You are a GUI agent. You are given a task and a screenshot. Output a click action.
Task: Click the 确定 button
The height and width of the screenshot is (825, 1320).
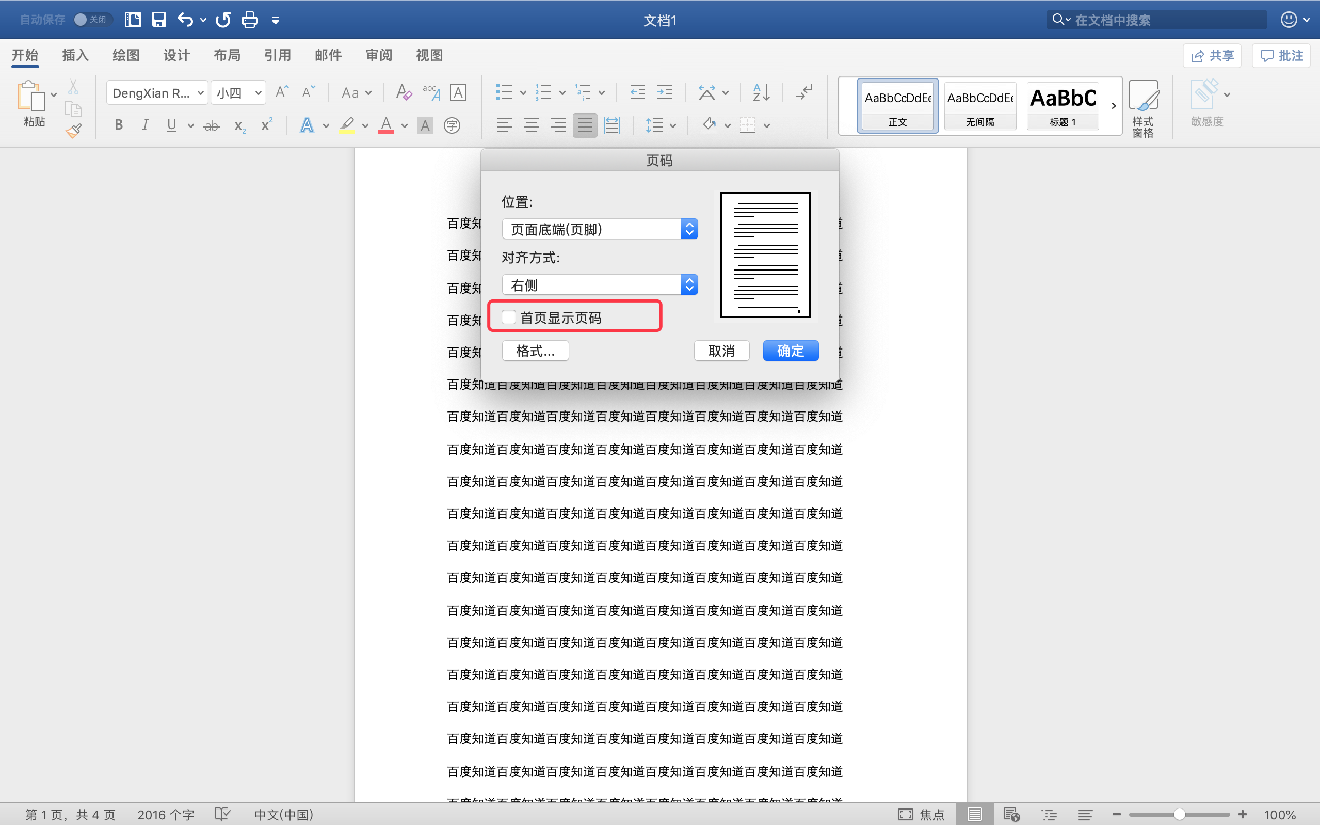tap(790, 351)
